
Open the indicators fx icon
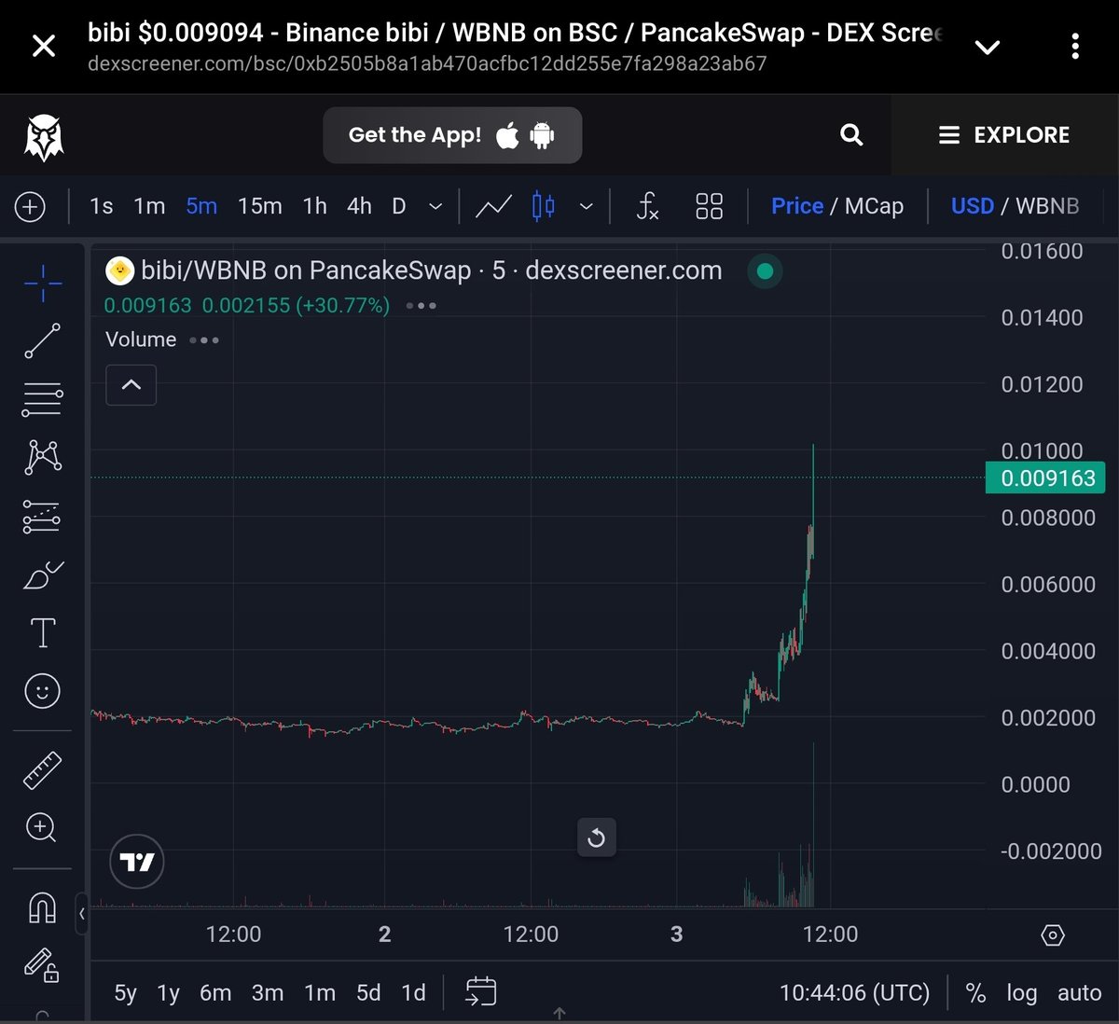647,206
